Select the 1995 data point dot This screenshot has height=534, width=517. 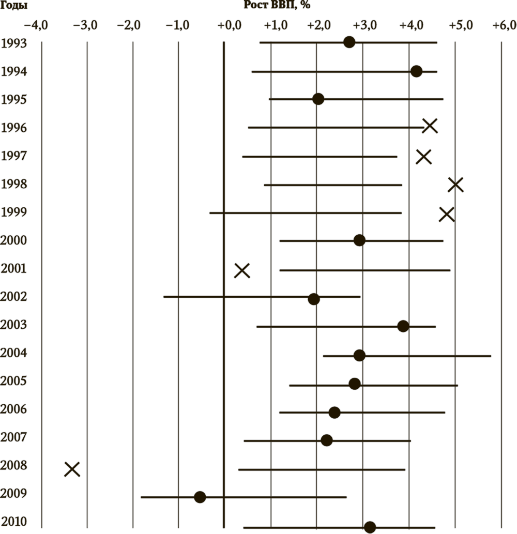click(318, 99)
